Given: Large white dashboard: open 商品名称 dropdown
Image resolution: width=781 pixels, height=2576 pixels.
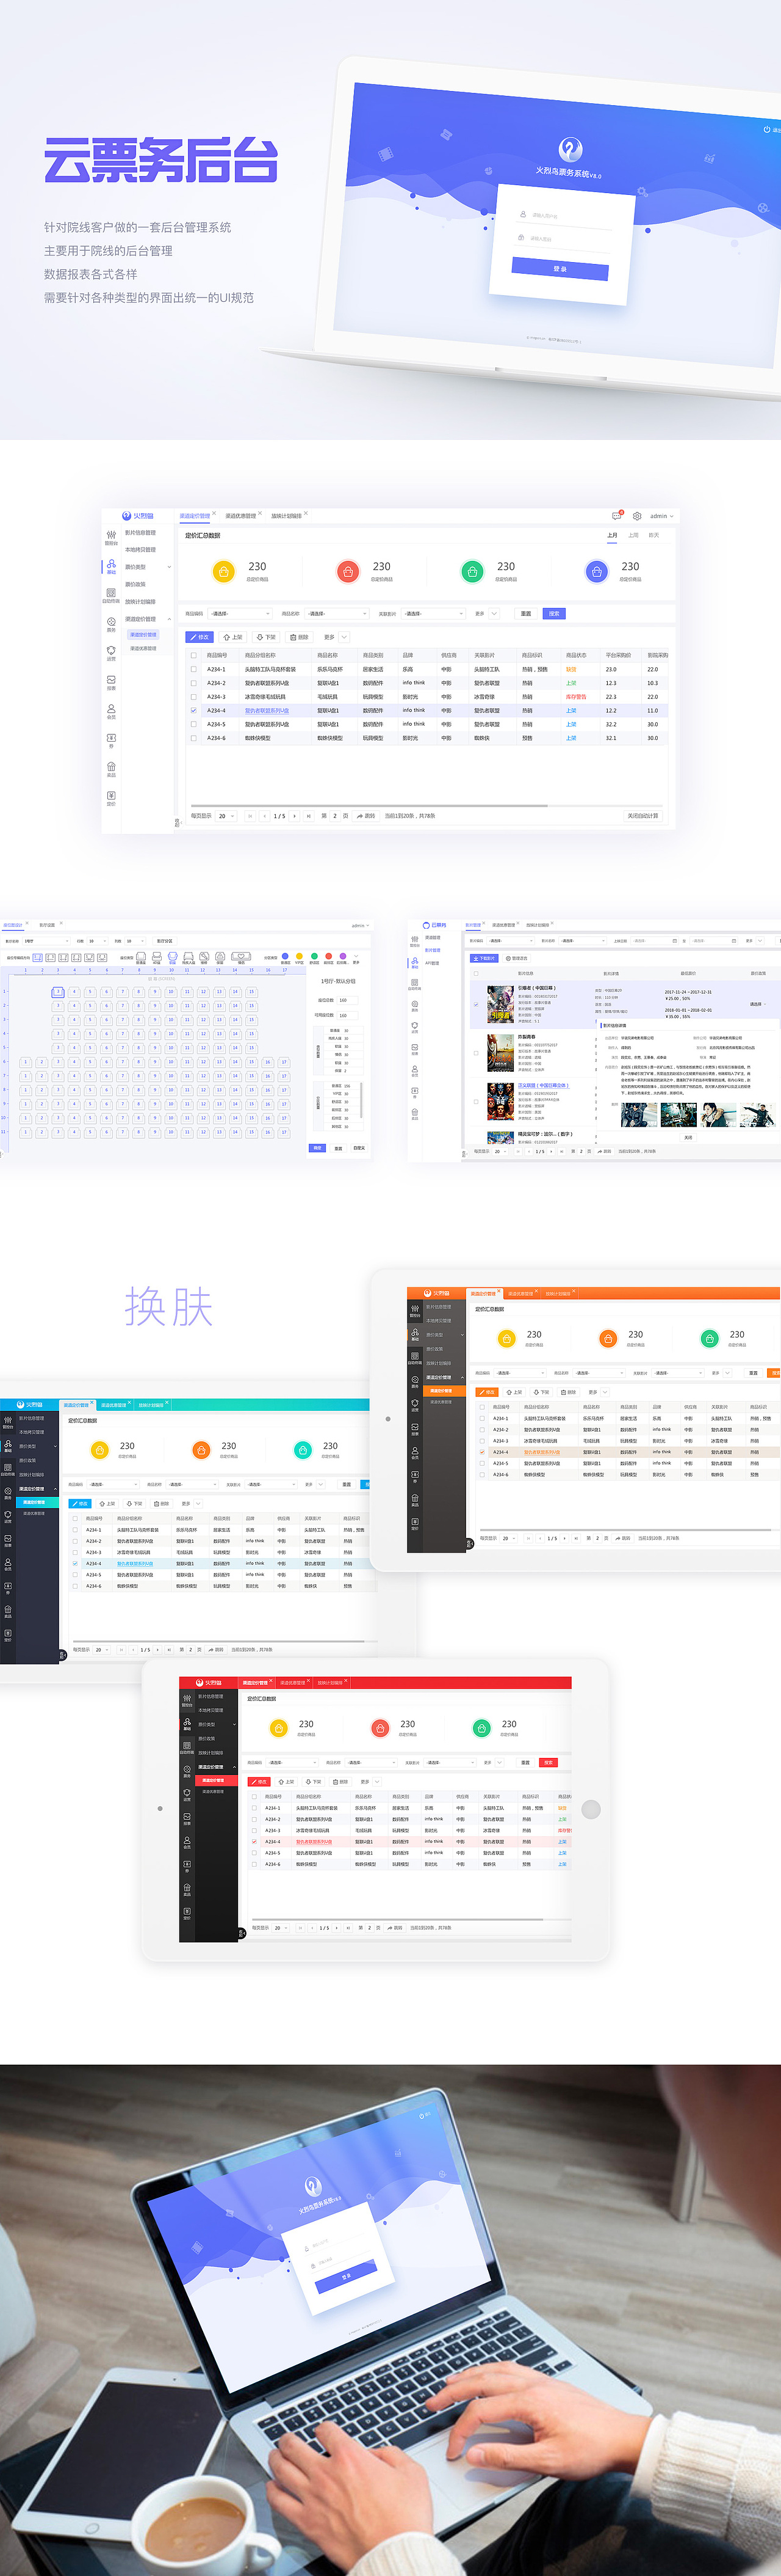Looking at the screenshot, I should click(337, 613).
